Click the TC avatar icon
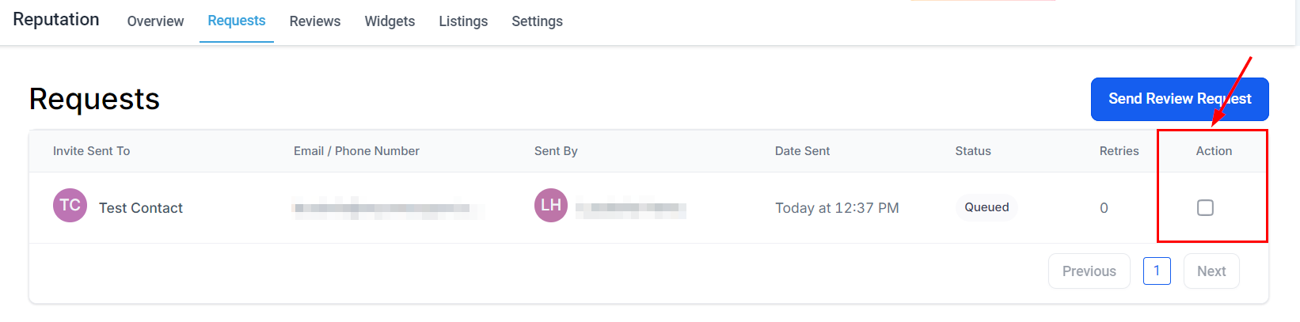The width and height of the screenshot is (1300, 322). tap(70, 206)
